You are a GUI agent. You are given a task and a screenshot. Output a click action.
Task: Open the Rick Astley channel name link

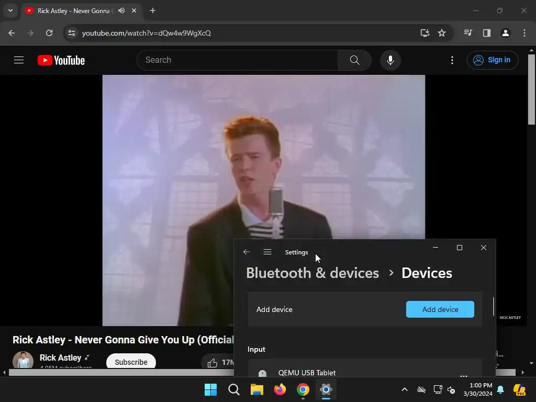[x=61, y=358]
